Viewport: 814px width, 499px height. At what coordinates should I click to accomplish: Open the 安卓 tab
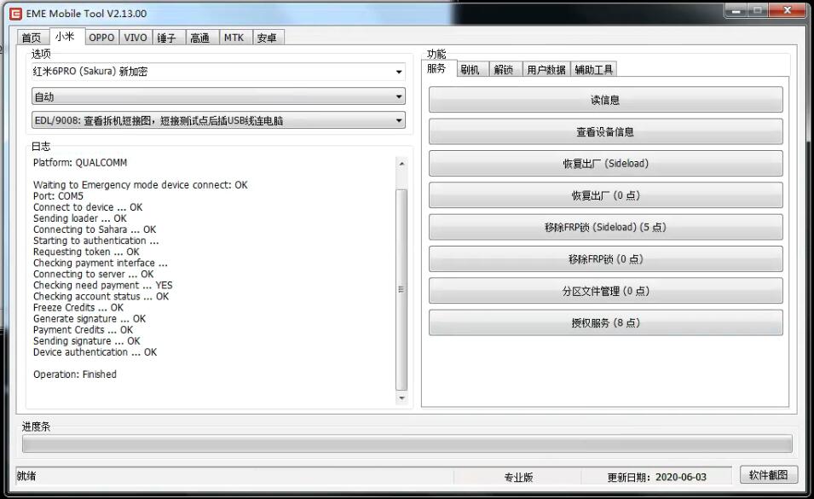pyautogui.click(x=267, y=38)
